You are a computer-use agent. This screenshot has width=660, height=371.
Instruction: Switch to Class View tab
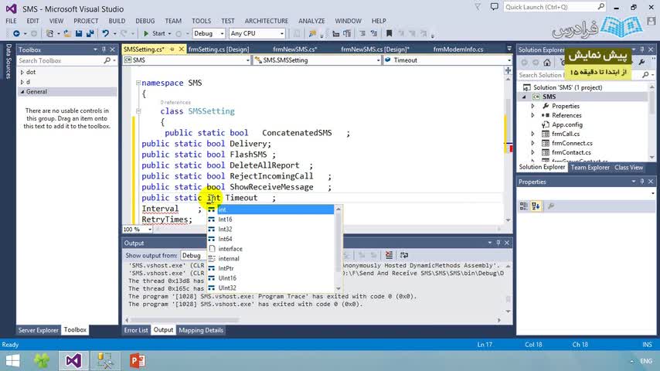[x=628, y=168]
